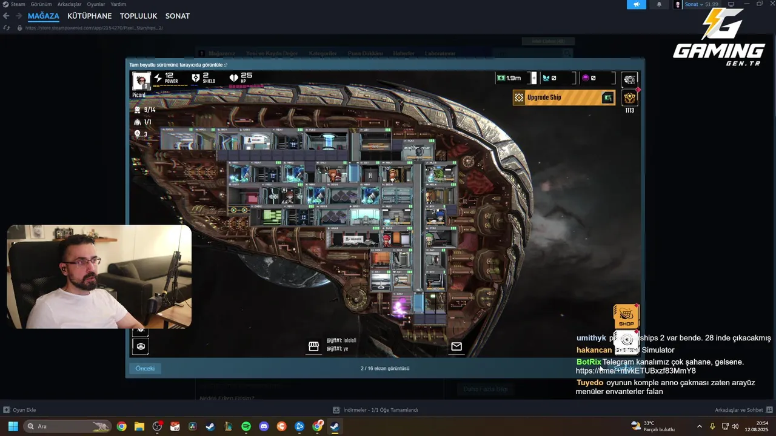
Task: Switch to the KÜTÜPHANE library tab
Action: pos(89,16)
